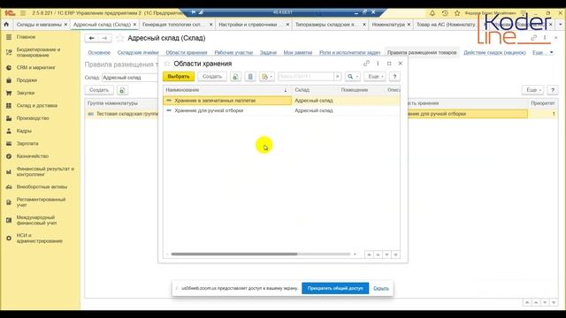
Task: Switch to Склады и магазины tab
Action: click(x=39, y=25)
